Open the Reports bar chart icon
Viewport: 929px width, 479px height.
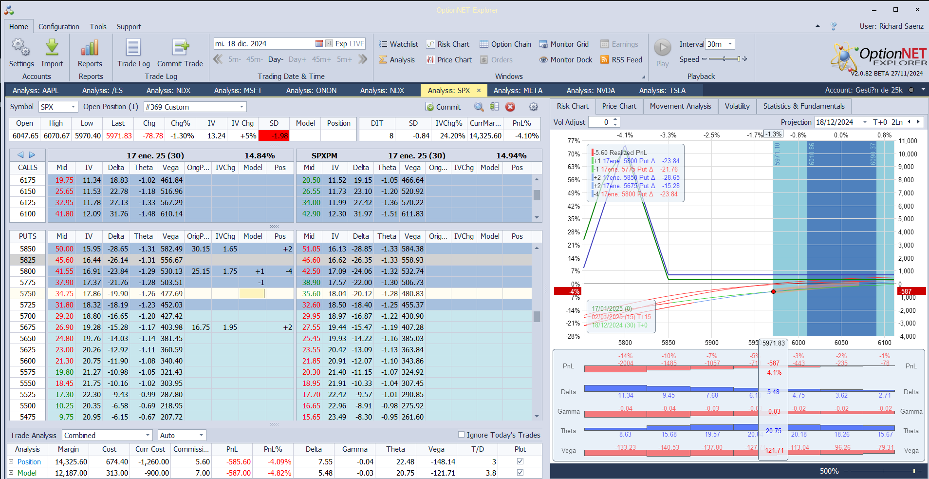(90, 48)
